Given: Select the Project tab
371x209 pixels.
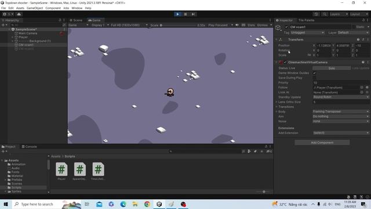Looking at the screenshot, I should pos(8,147).
